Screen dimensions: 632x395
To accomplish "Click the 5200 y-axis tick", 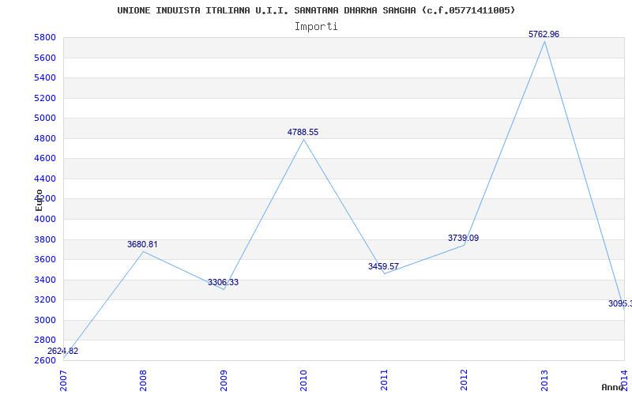I will click(45, 98).
